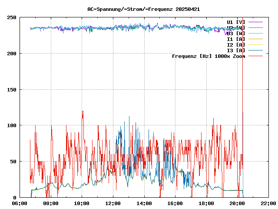Viewport: 278px width, 209px height.
Task: Click the yellow I2 [A] legend line
Action: (256, 44)
